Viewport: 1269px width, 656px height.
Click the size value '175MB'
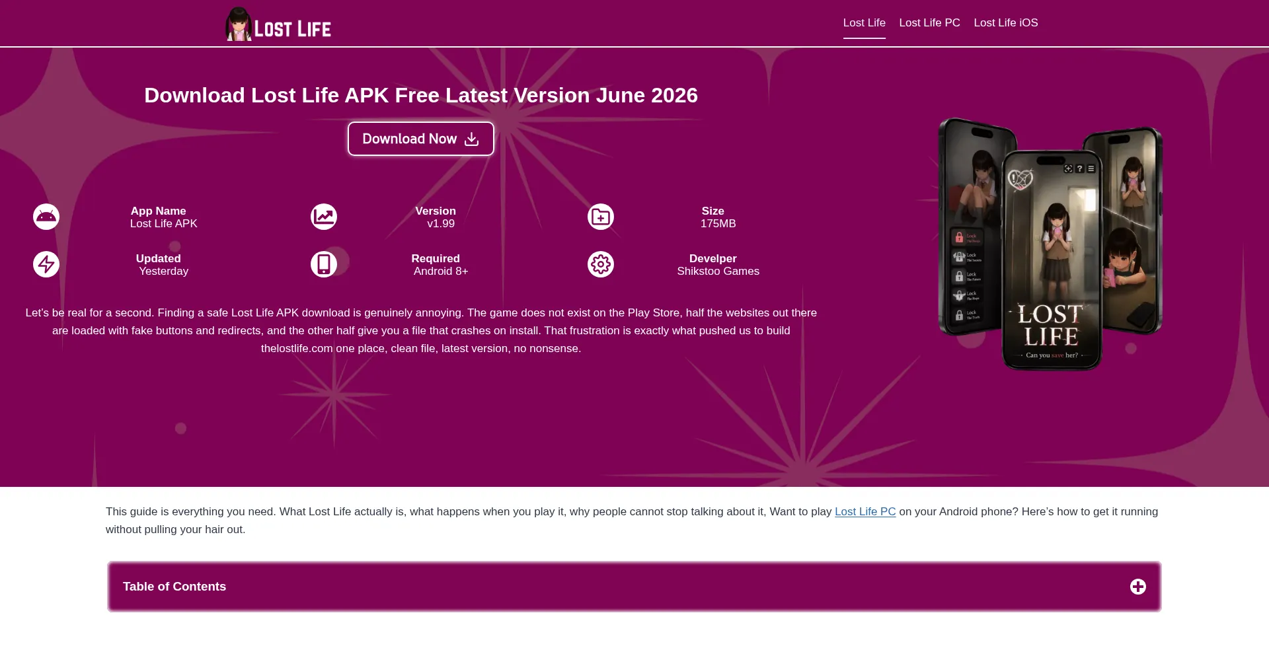tap(718, 223)
